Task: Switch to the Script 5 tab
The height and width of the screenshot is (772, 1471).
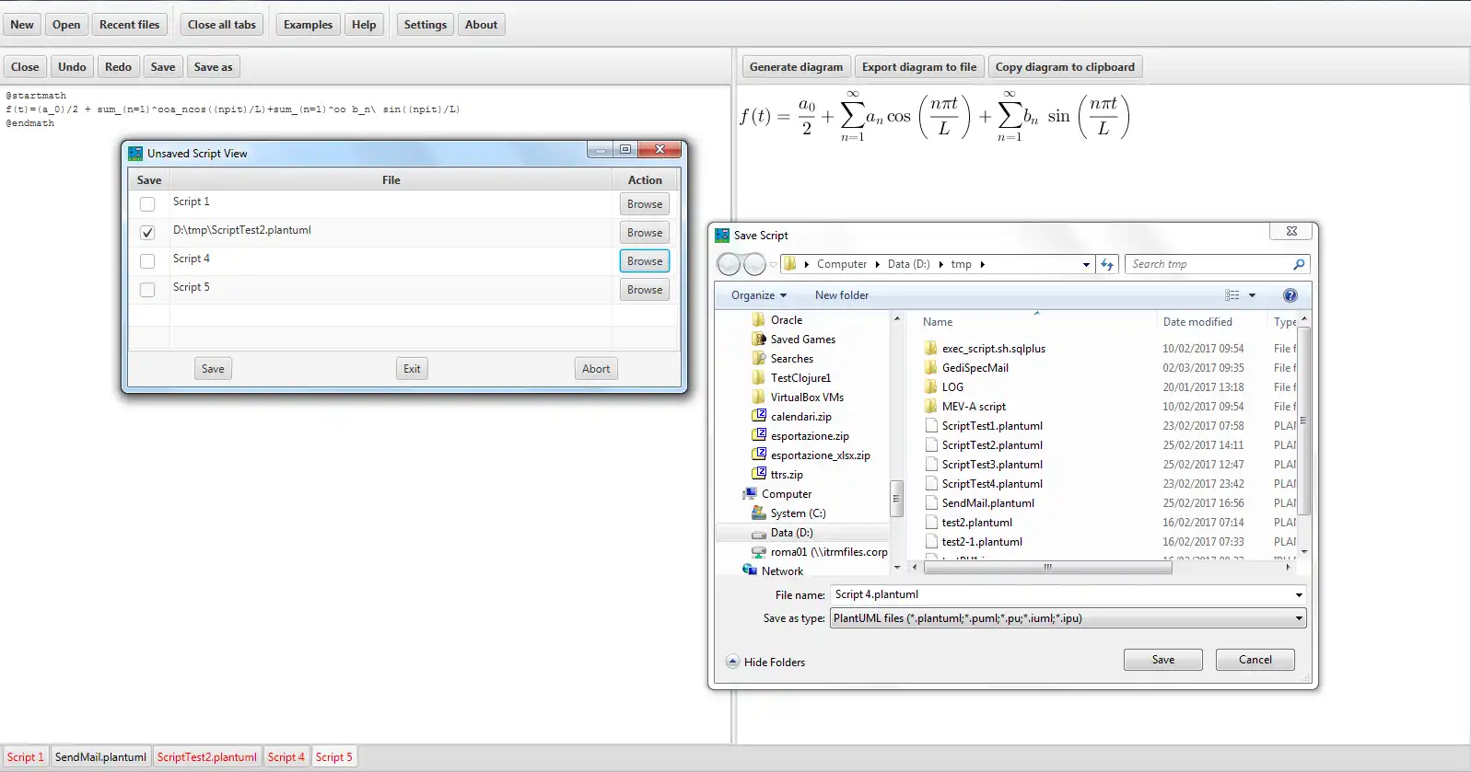Action: coord(334,757)
